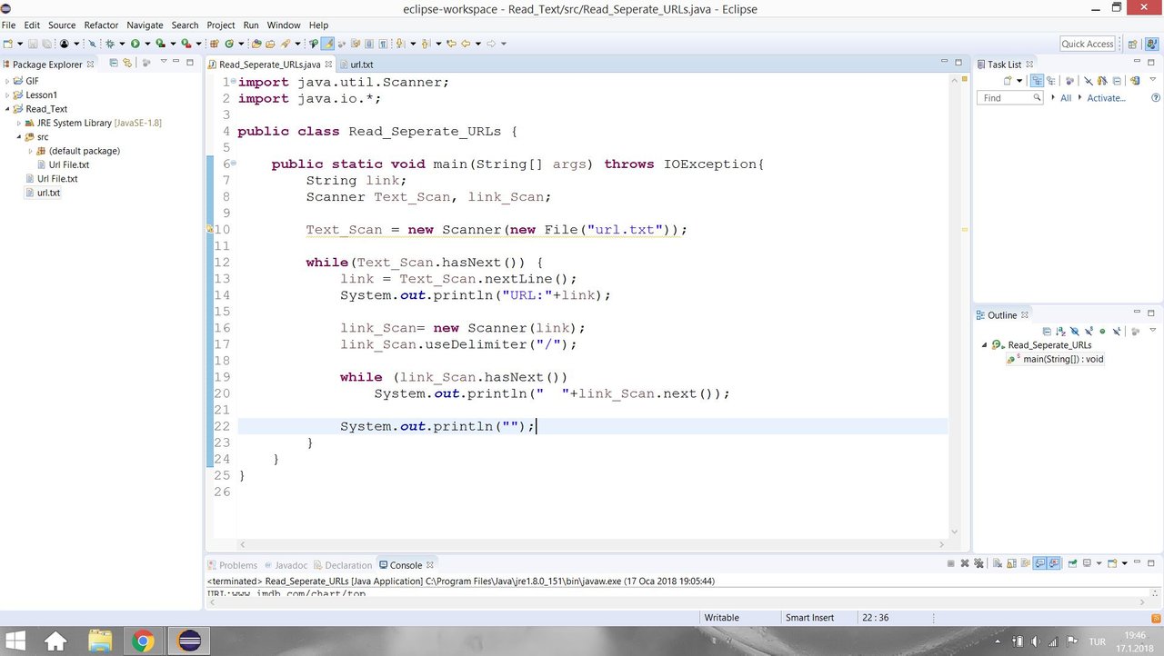Open the New Java Class wizard icon

[230, 44]
